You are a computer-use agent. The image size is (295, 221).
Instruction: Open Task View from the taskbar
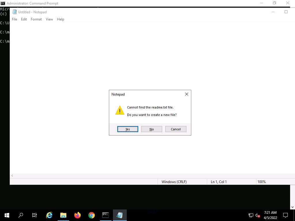click(35, 215)
